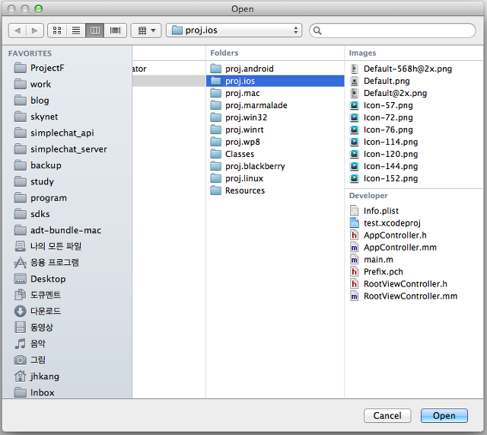Click the Icon-114.png image icon
Screen dimensions: 487x435
coord(354,142)
